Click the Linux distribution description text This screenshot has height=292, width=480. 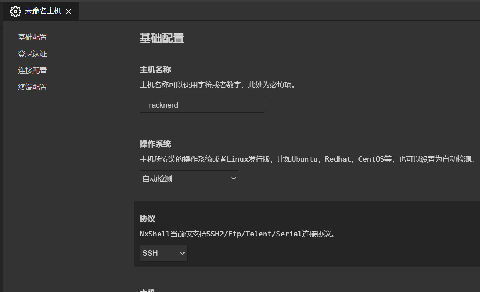coord(308,160)
